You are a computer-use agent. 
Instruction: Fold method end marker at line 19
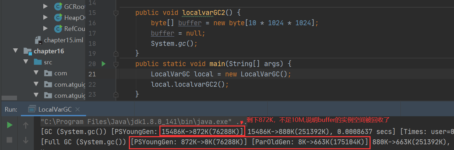(115, 54)
